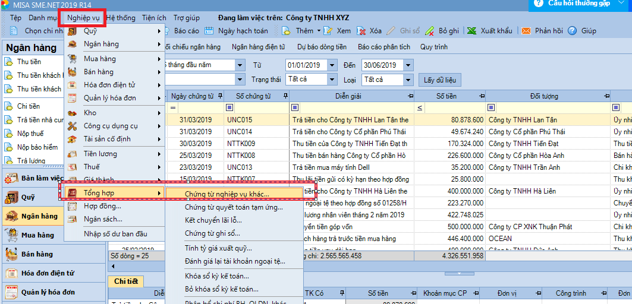Click the Nộp thuế link in sidebar
Screen dimensions: 632x304
tap(31, 133)
